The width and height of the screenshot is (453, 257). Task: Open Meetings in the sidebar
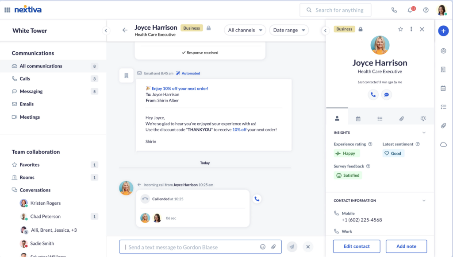point(53,117)
